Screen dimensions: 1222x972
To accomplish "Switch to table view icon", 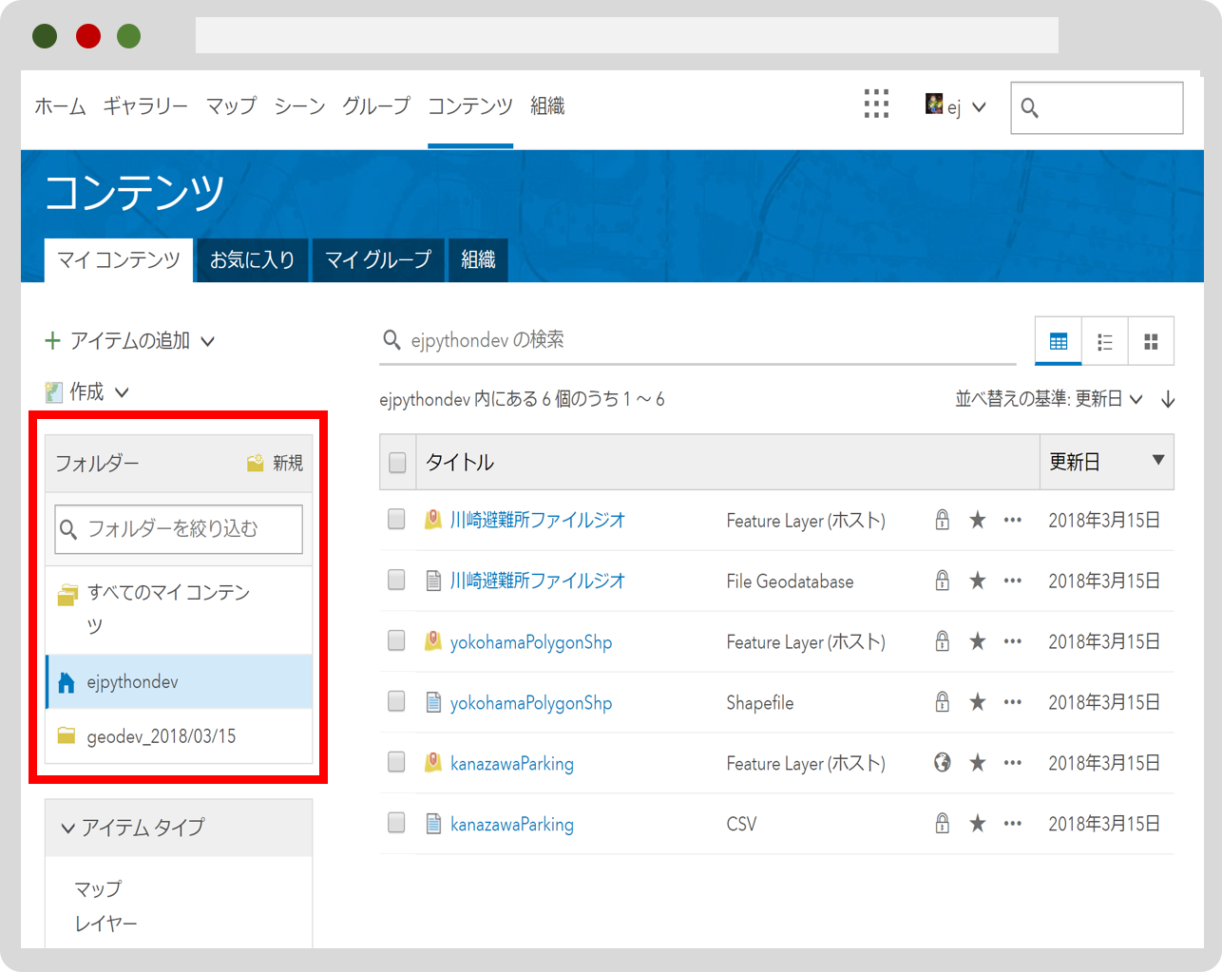I will tap(1058, 341).
